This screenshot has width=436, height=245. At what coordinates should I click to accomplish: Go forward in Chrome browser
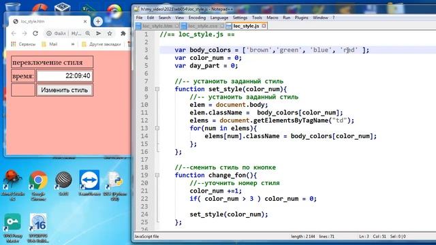pyautogui.click(x=25, y=33)
